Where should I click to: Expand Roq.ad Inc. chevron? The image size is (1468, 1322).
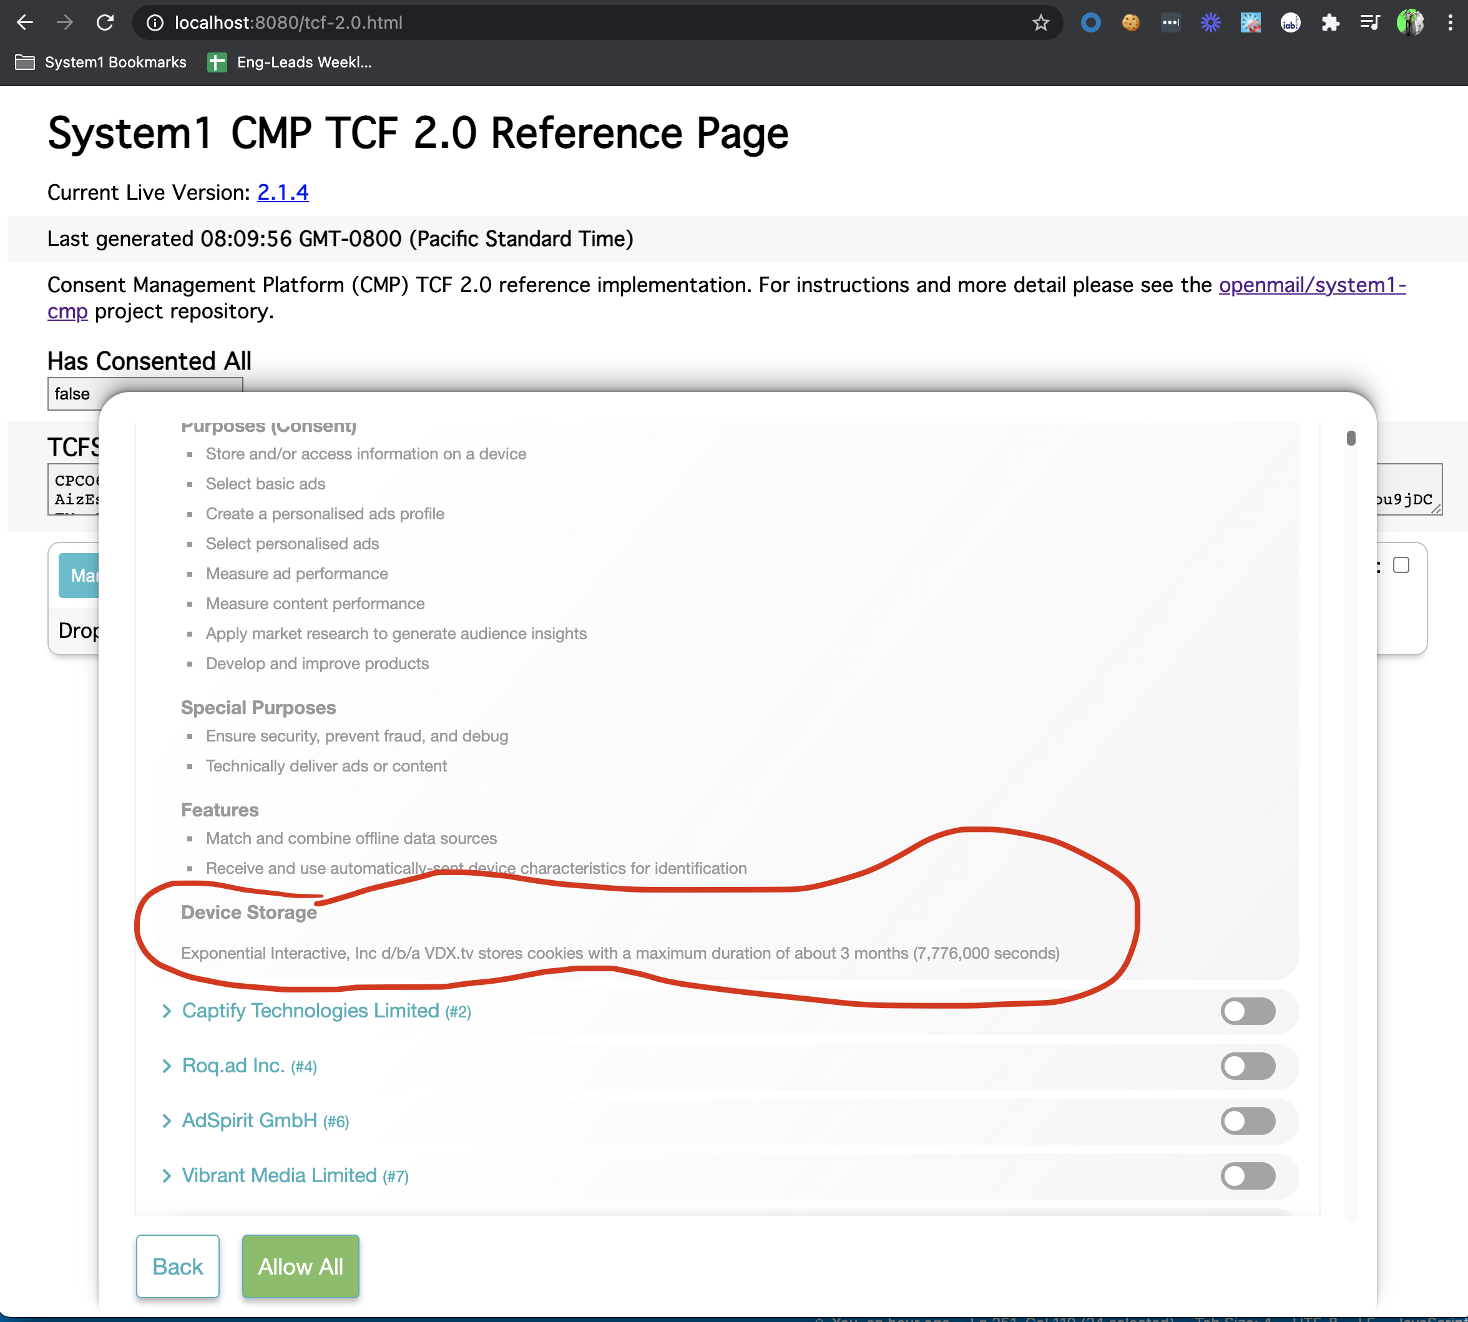(167, 1065)
